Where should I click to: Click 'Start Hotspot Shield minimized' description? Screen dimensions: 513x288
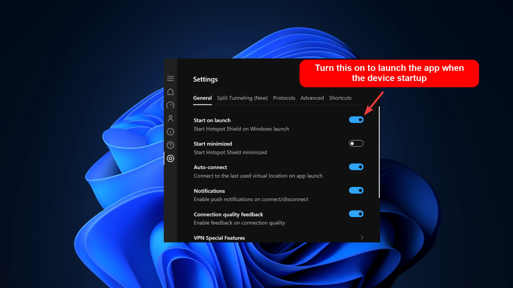(230, 152)
